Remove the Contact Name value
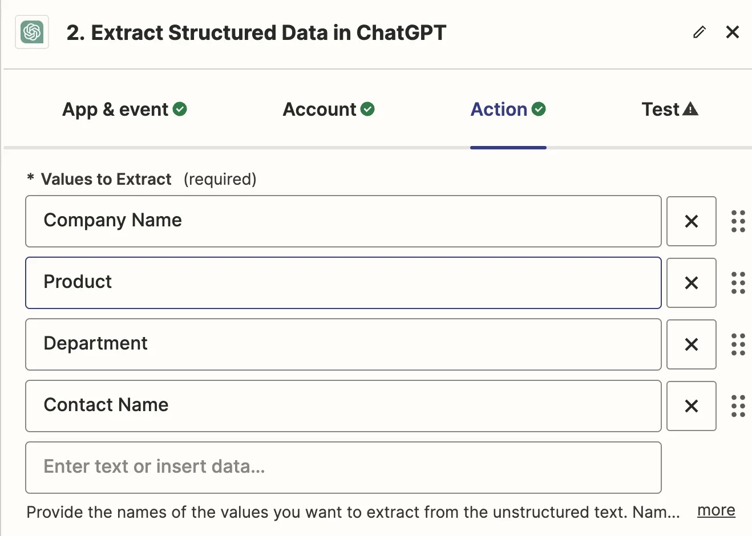Screen dimensions: 752x536 (x=691, y=406)
